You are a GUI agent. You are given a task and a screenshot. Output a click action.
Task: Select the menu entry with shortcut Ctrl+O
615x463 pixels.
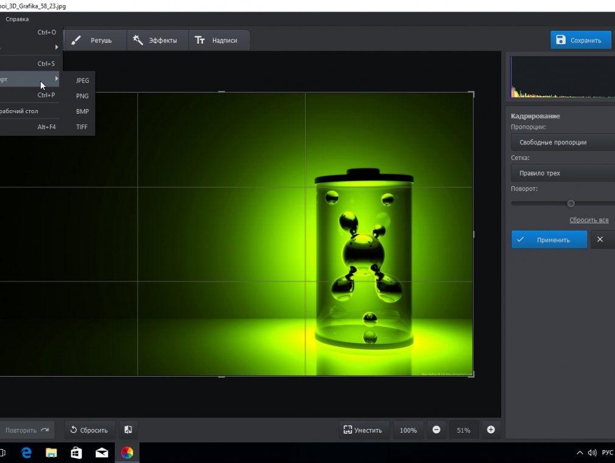tap(30, 32)
